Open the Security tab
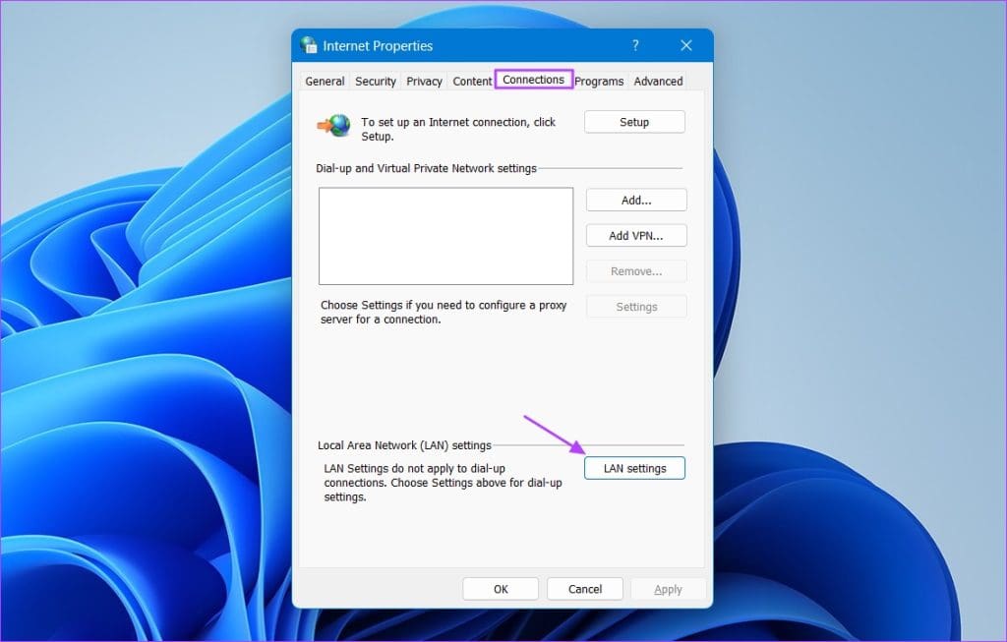 [375, 81]
